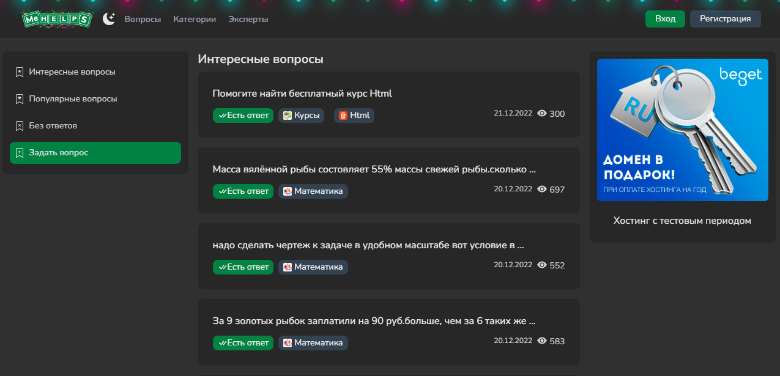
Task: Open the Вопросы menu item
Action: [143, 19]
